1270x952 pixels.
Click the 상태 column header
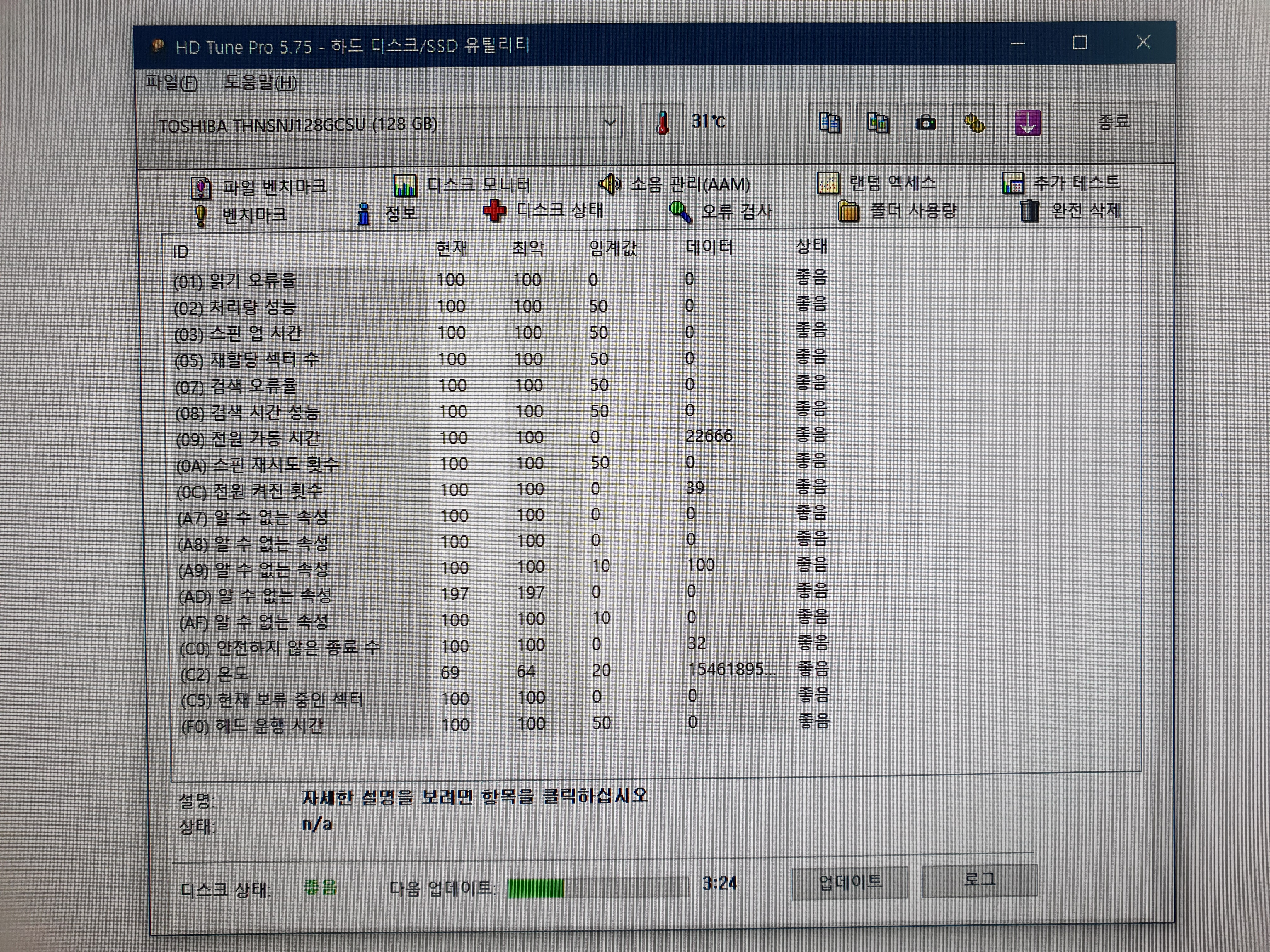[x=811, y=247]
